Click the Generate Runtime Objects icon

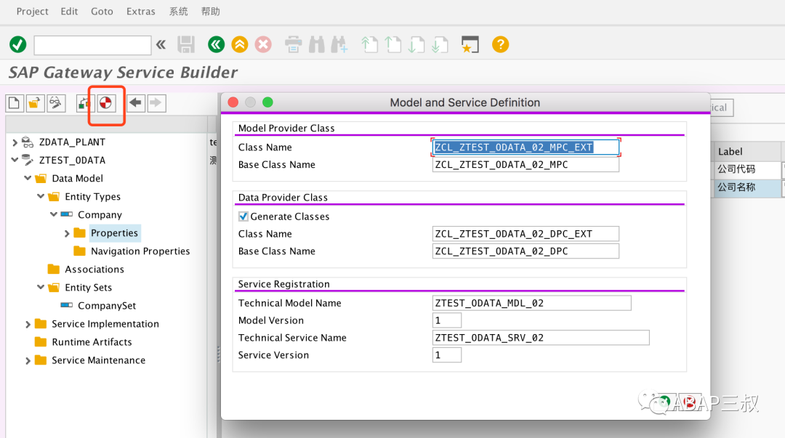pyautogui.click(x=105, y=103)
